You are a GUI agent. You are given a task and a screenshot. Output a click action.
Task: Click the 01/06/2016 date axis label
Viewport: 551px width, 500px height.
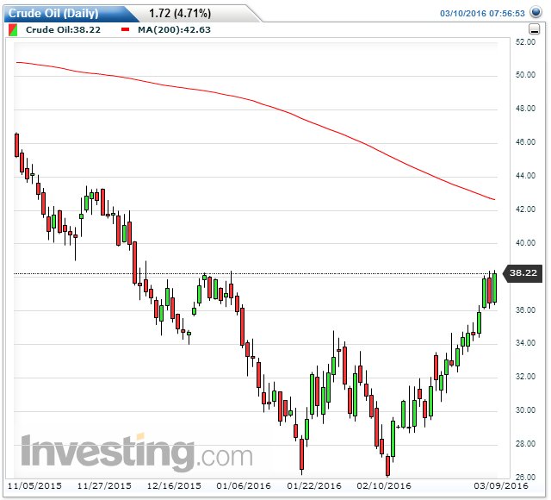pyautogui.click(x=244, y=486)
